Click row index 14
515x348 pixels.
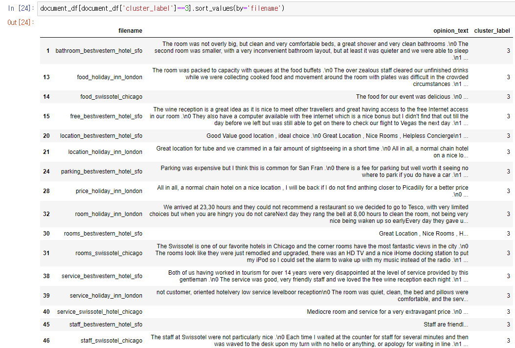point(46,96)
